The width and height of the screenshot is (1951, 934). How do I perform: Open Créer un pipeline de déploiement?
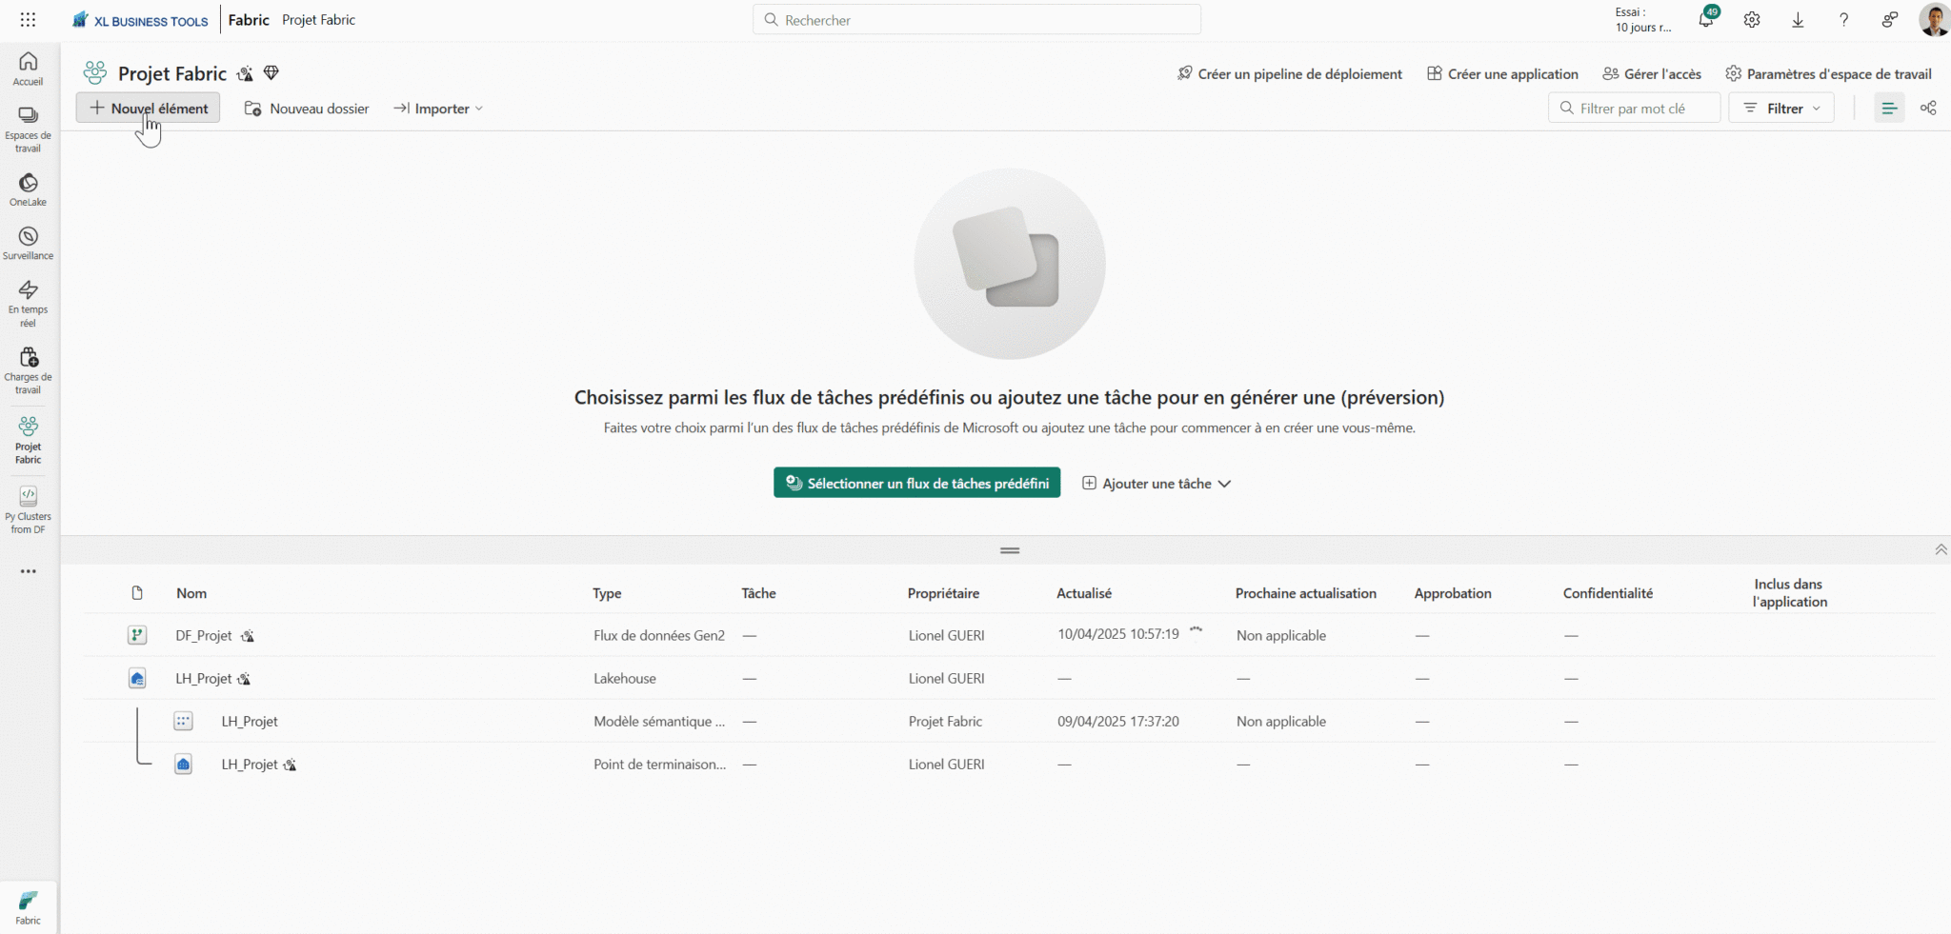pyautogui.click(x=1289, y=73)
